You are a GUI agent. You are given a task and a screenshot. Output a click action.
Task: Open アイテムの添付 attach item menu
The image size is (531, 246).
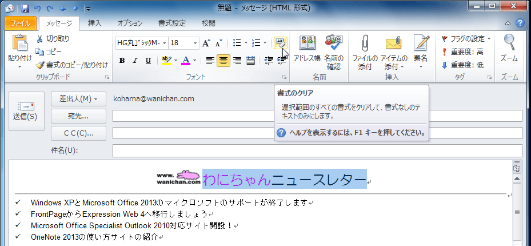393,53
